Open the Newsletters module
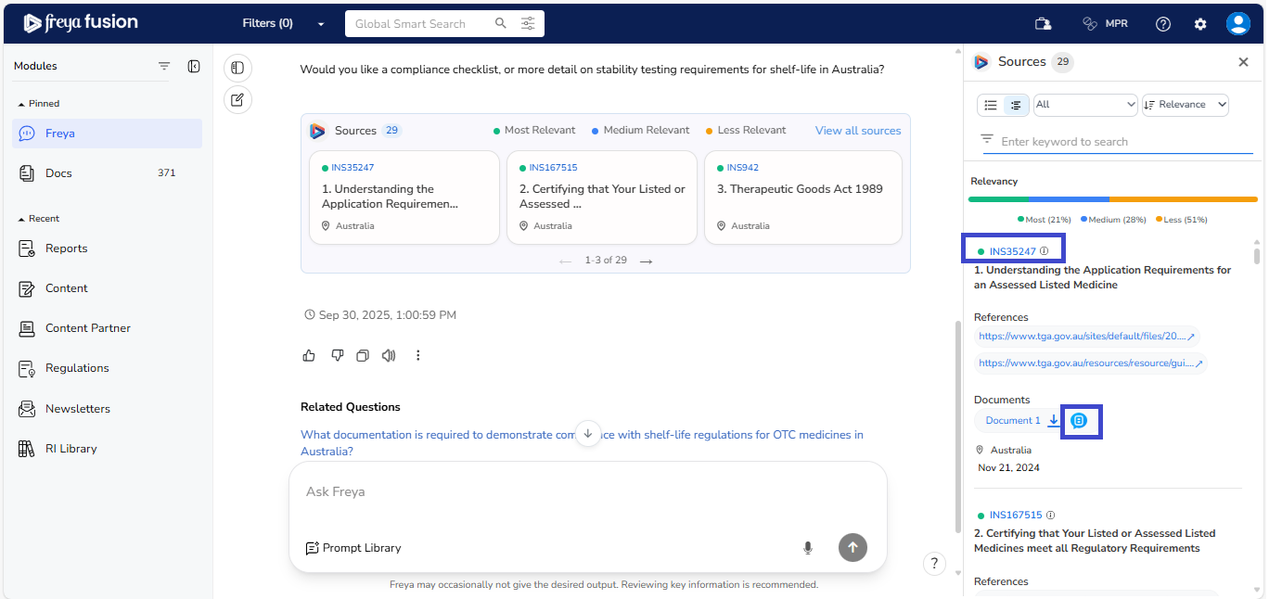Image resolution: width=1269 pixels, height=599 pixels. [x=78, y=409]
